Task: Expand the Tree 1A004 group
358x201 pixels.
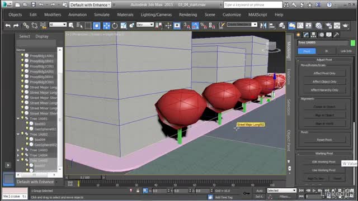Action: tap(18, 155)
